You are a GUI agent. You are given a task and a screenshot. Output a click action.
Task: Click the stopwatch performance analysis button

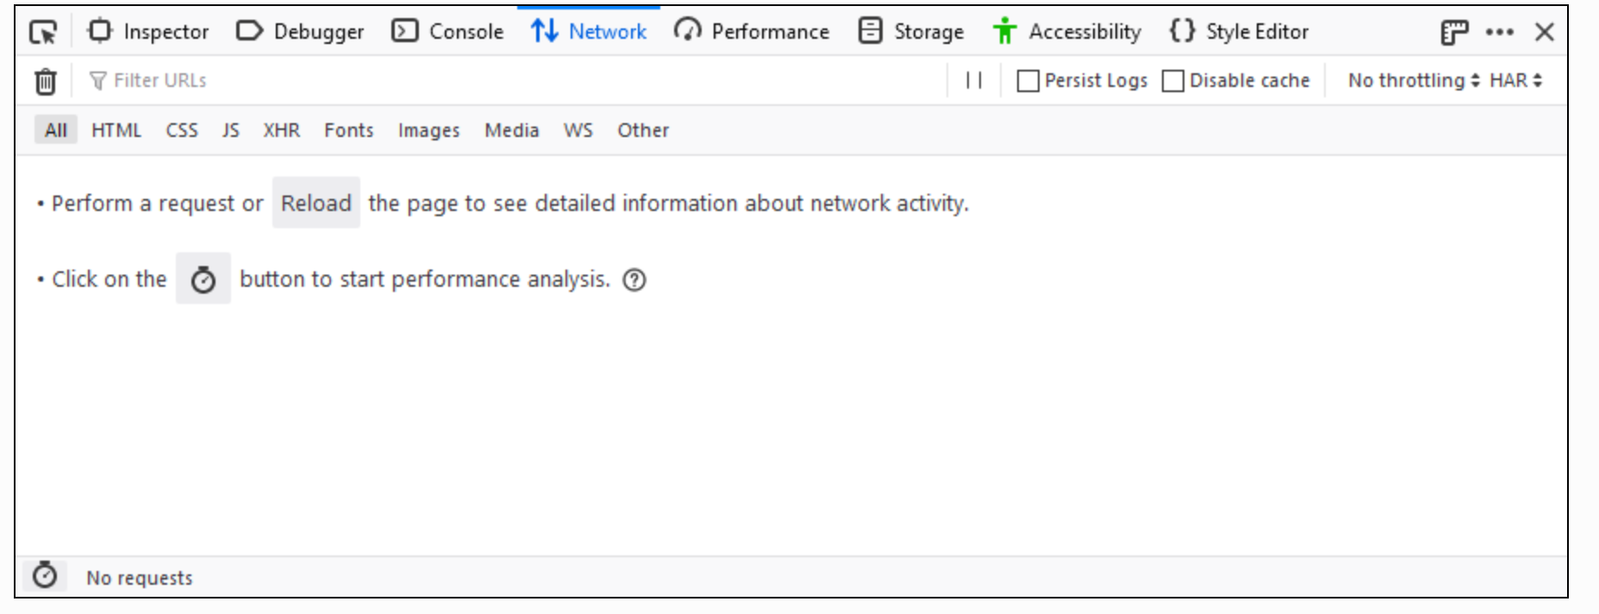203,279
